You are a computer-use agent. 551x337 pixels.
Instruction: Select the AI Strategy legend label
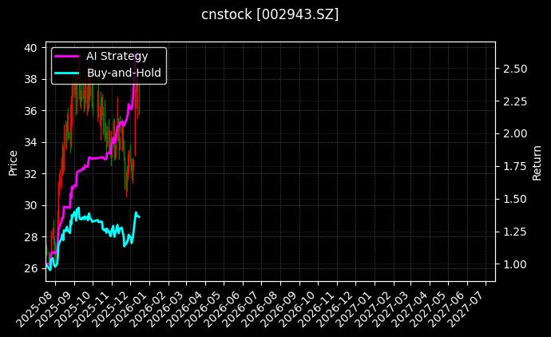click(x=117, y=56)
